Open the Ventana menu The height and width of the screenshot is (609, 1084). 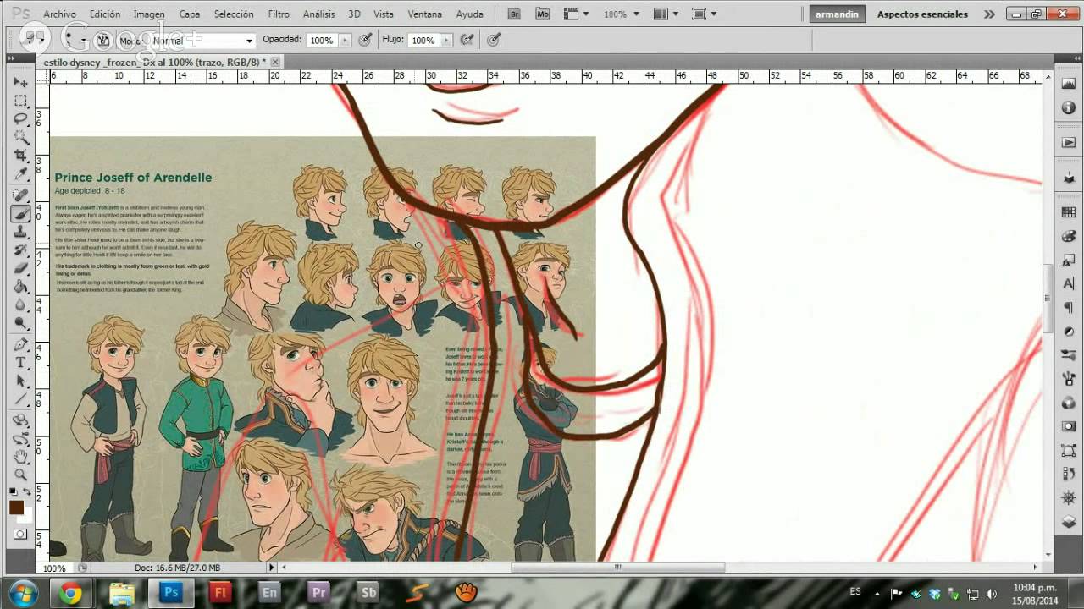[x=424, y=14]
